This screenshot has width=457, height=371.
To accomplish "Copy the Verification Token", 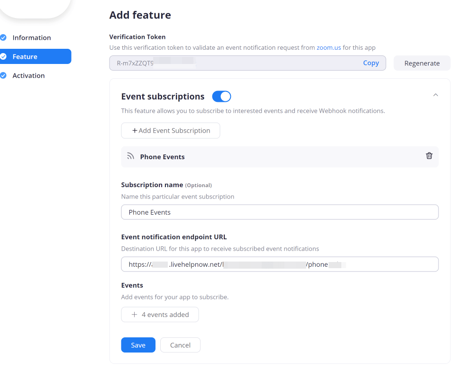I will [371, 63].
